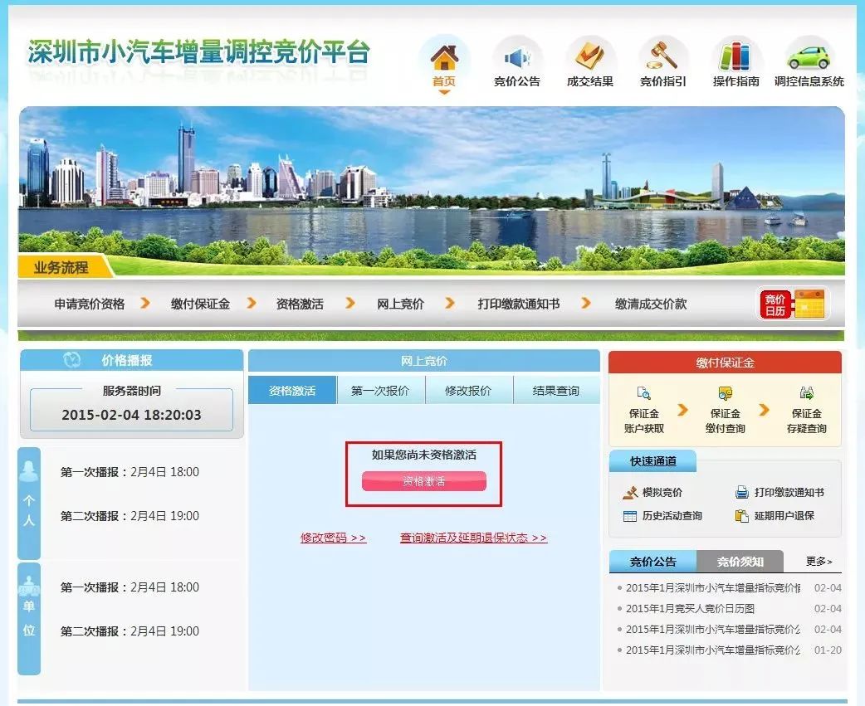
Task: Switch to the 第一次报价 tab
Action: [x=380, y=389]
